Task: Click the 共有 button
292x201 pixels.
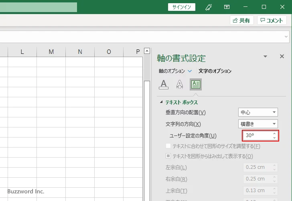Action: (x=242, y=20)
